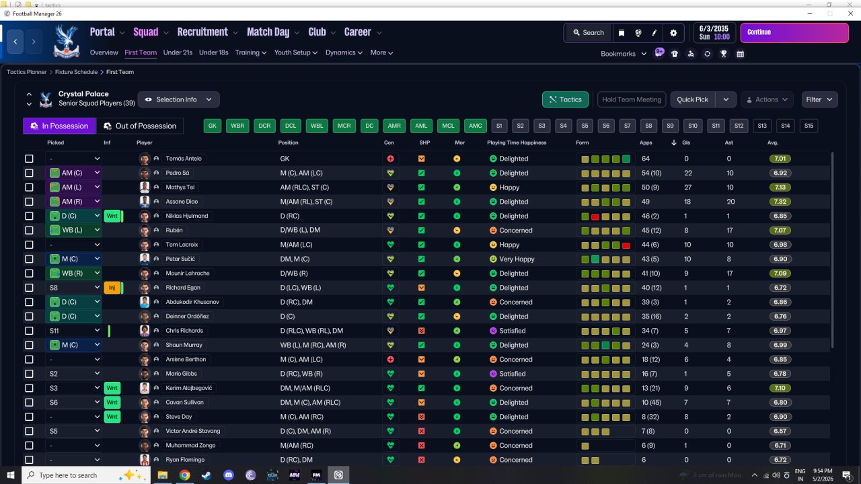Click the green GK position chip
The height and width of the screenshot is (484, 861).
(x=213, y=126)
